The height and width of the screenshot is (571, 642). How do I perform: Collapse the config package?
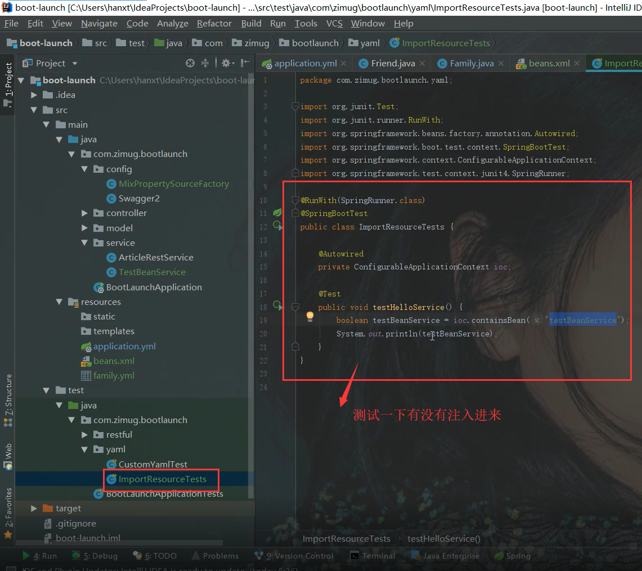[x=84, y=169]
